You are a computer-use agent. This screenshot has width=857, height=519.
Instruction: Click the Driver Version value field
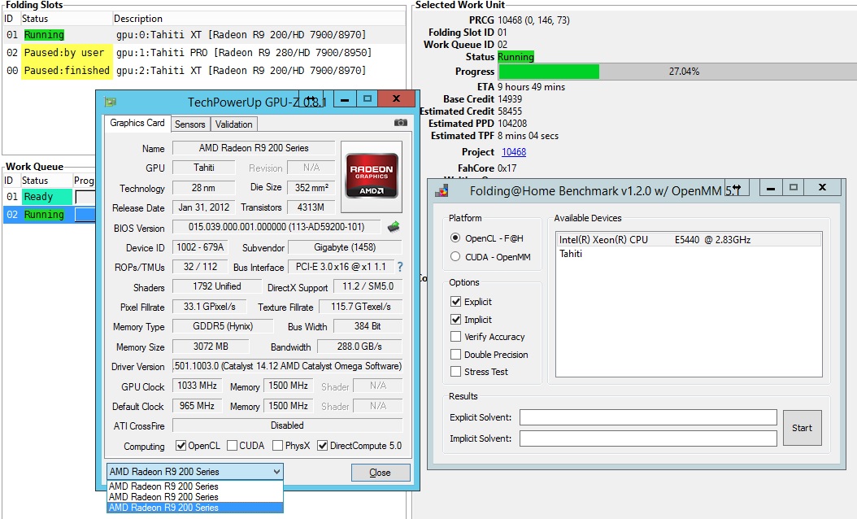(288, 366)
